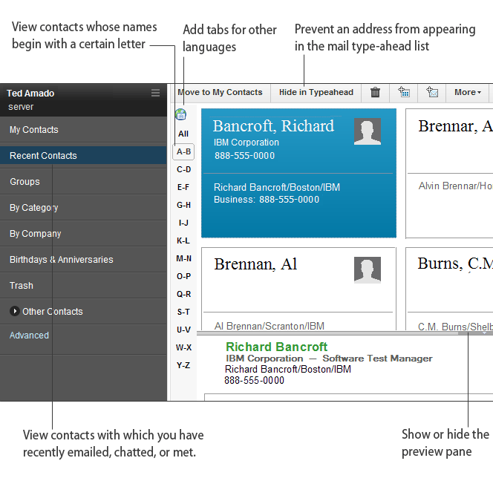
Task: Click the send message envelope icon
Action: (432, 92)
